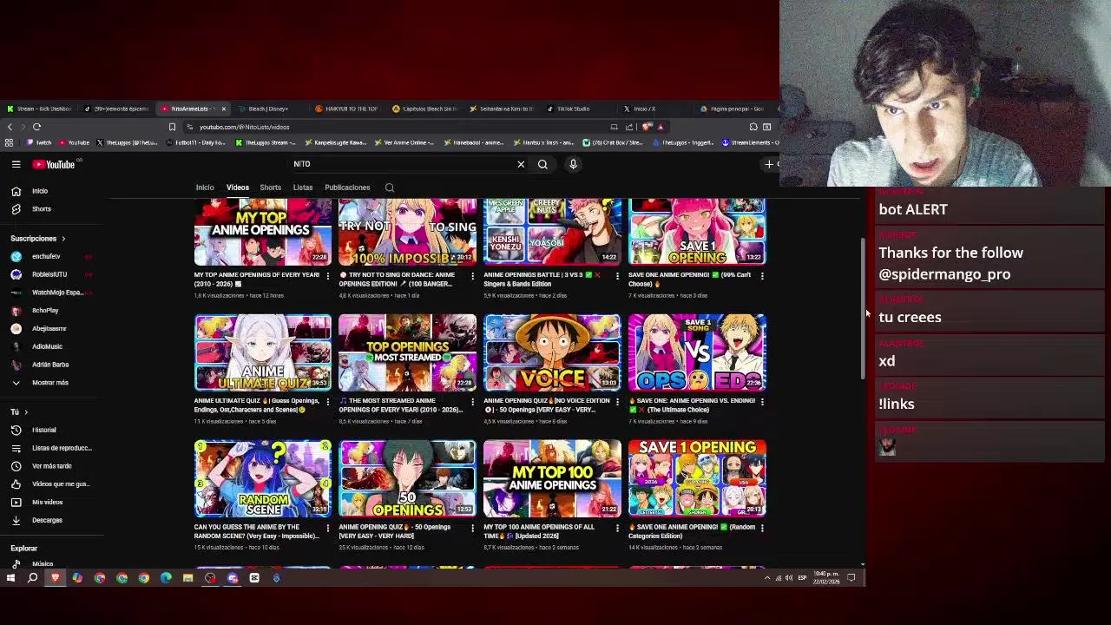
Task: Click the bookmark icon in the address bar
Action: tap(172, 127)
